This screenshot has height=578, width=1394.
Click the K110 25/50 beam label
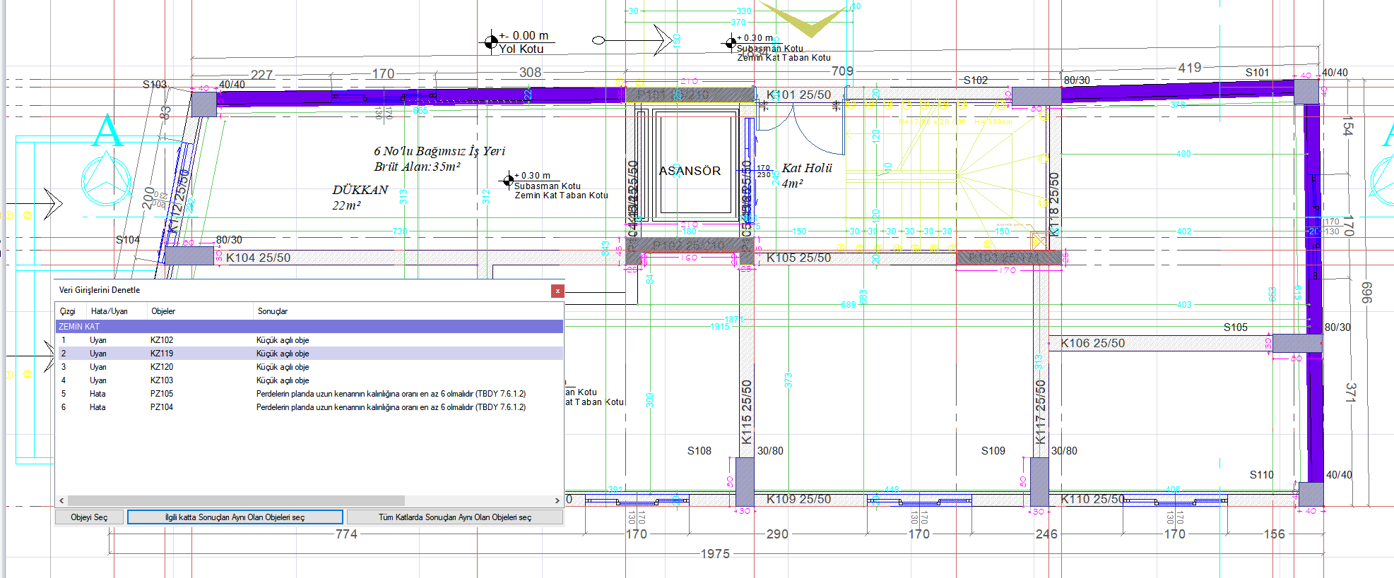coord(1093,500)
